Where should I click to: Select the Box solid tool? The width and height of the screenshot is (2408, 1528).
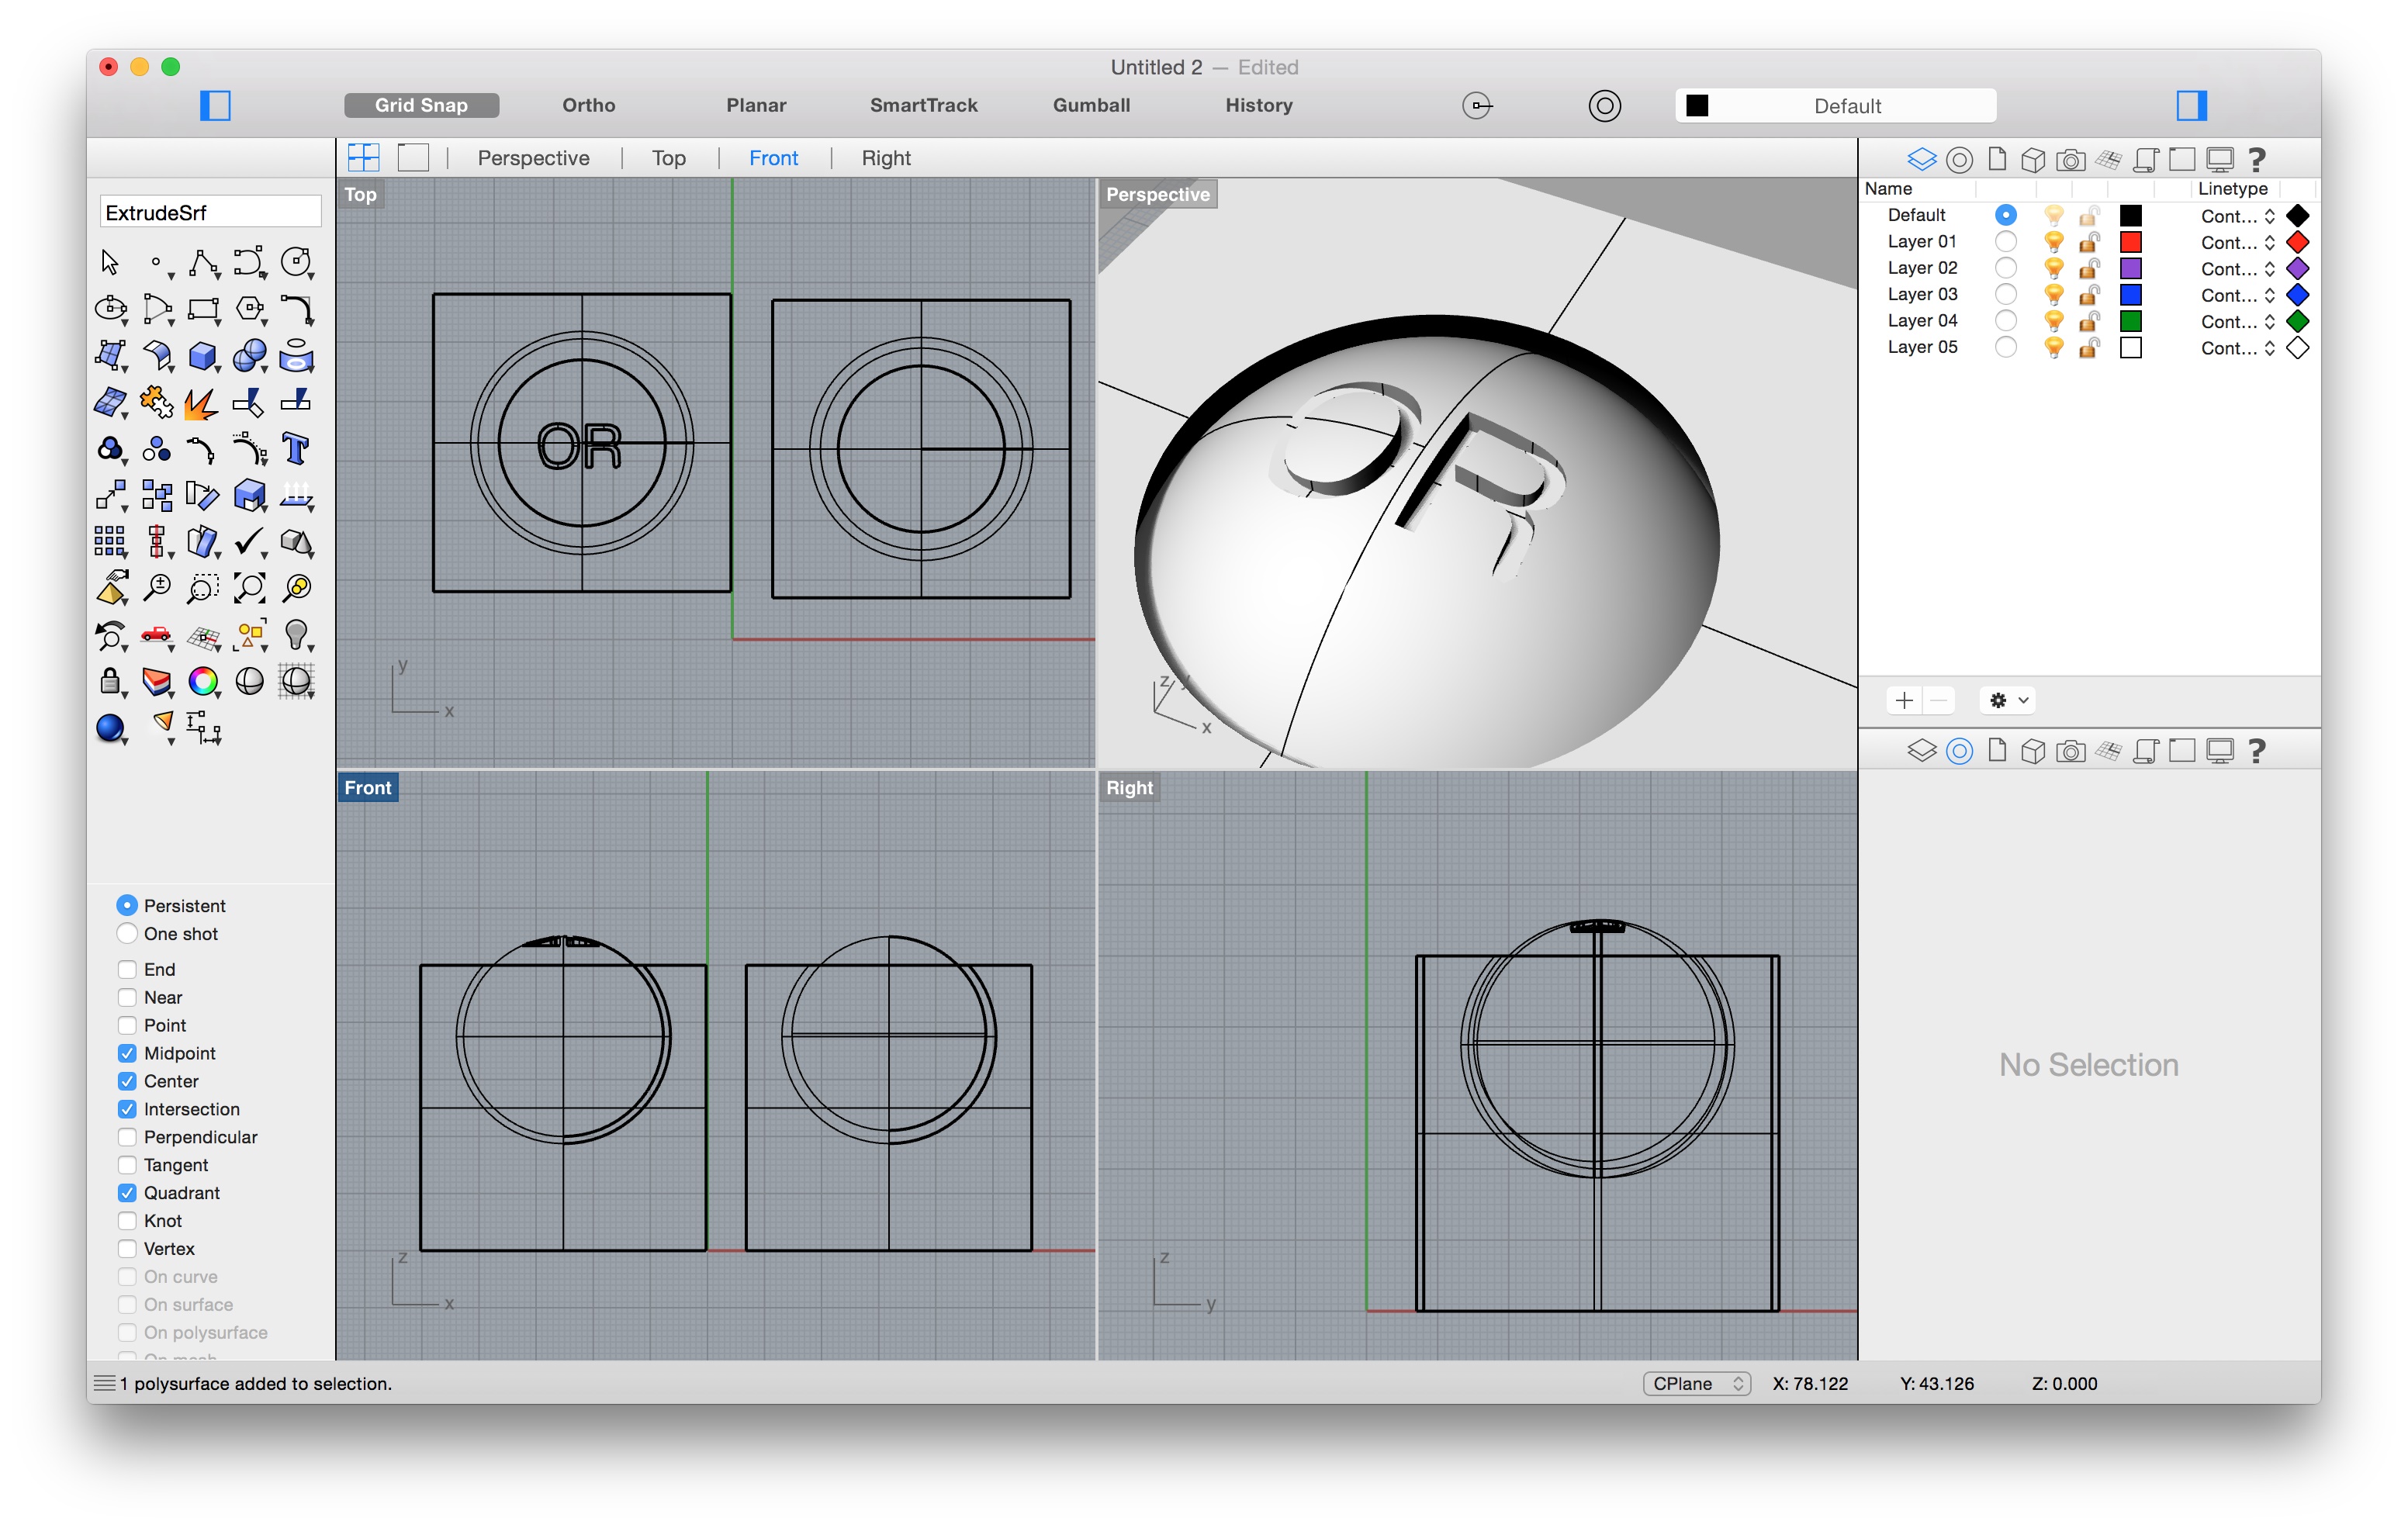(x=202, y=355)
